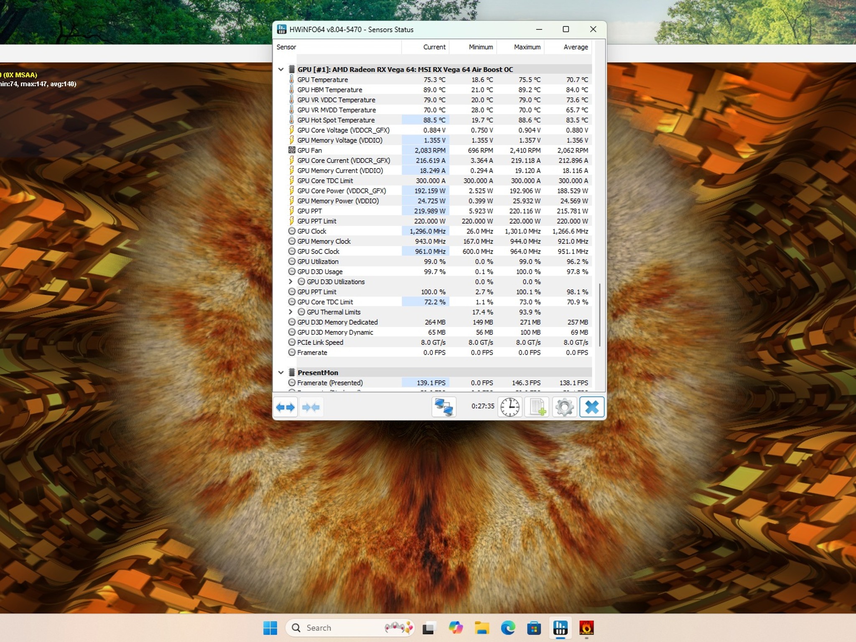Open Microsoft Store from the taskbar
Screen dimensions: 856x642
click(x=534, y=628)
